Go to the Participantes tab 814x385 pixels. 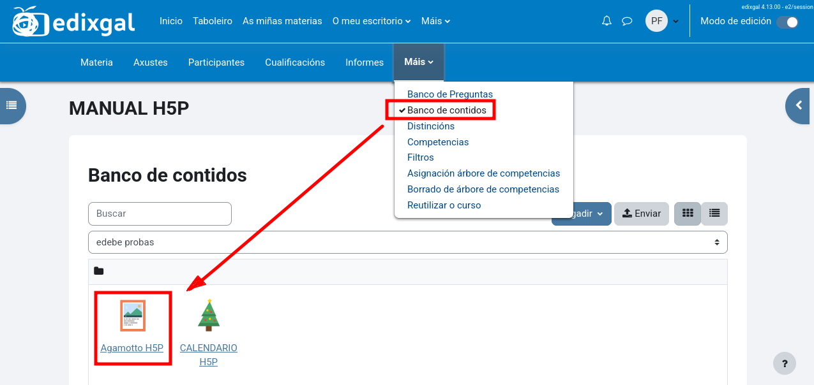[x=216, y=62]
